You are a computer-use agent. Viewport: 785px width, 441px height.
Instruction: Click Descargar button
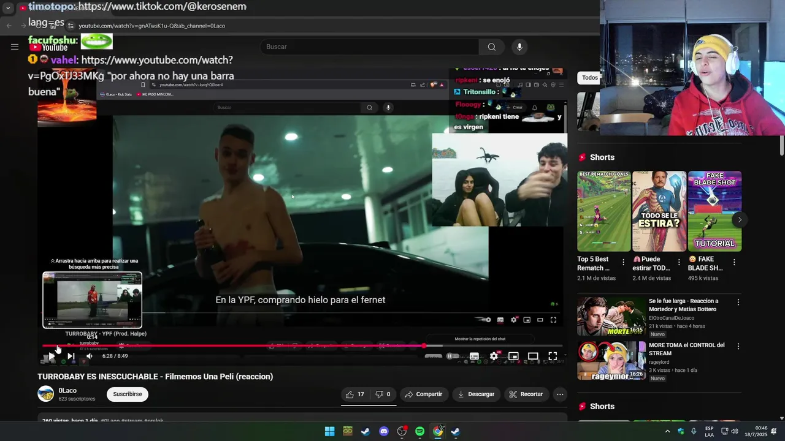[476, 394]
